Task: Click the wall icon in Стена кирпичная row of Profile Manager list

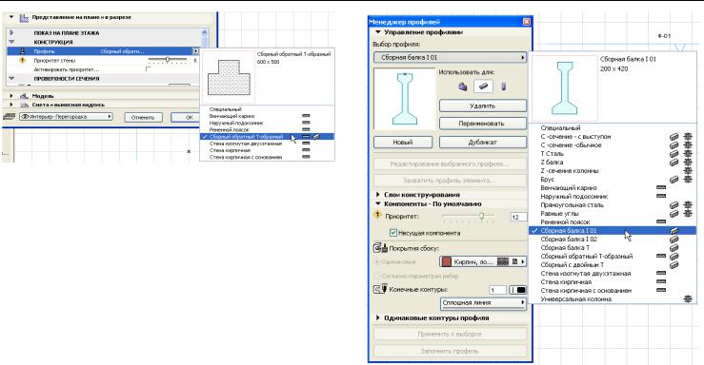Action: pos(661,281)
